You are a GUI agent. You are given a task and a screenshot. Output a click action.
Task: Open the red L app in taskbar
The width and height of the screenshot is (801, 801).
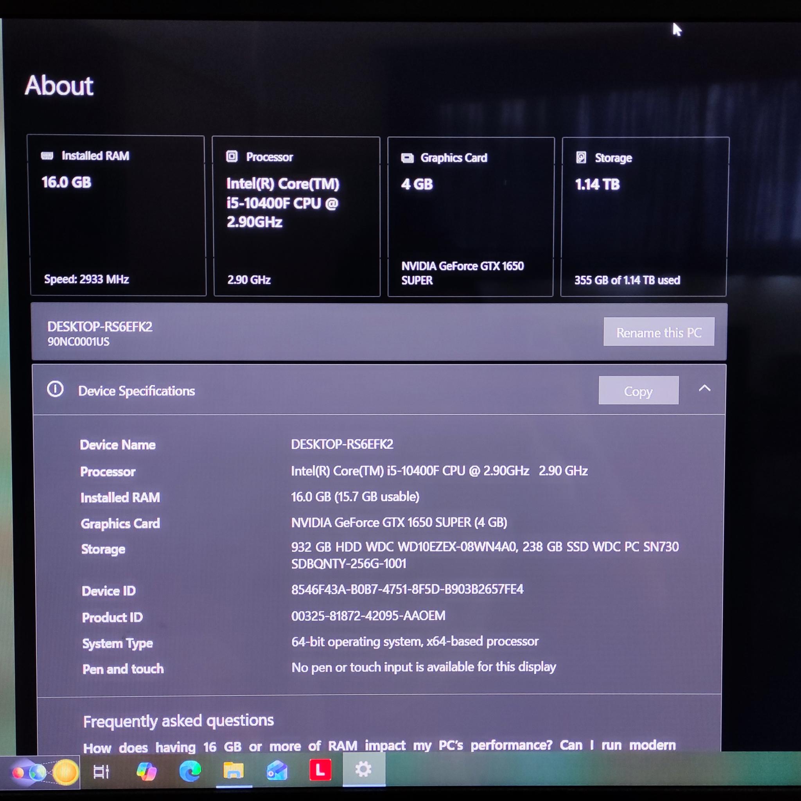pos(320,770)
